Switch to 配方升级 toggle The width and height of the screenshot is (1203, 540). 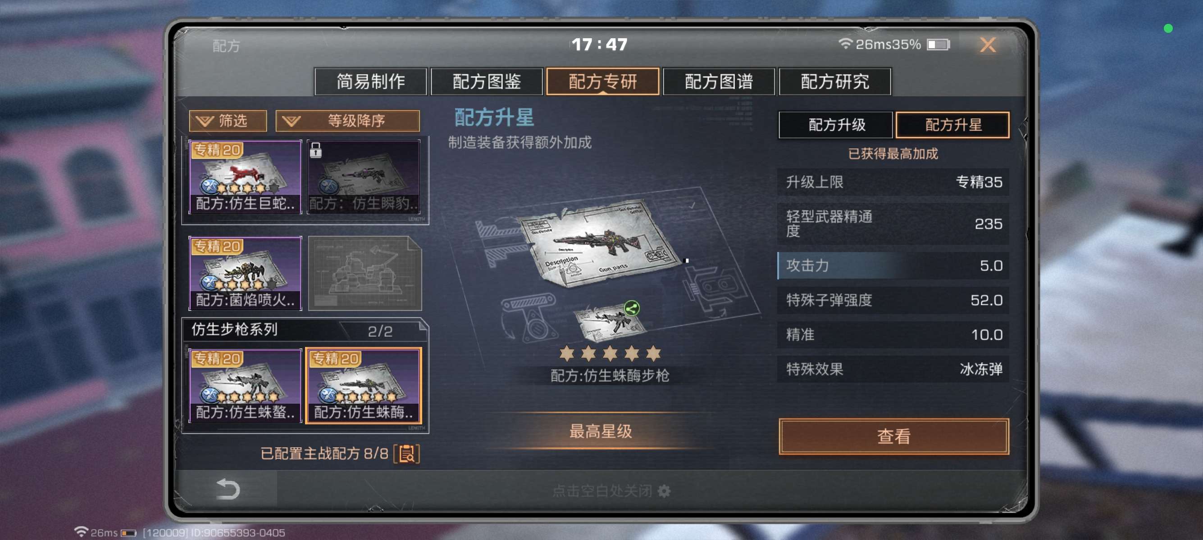tap(836, 125)
